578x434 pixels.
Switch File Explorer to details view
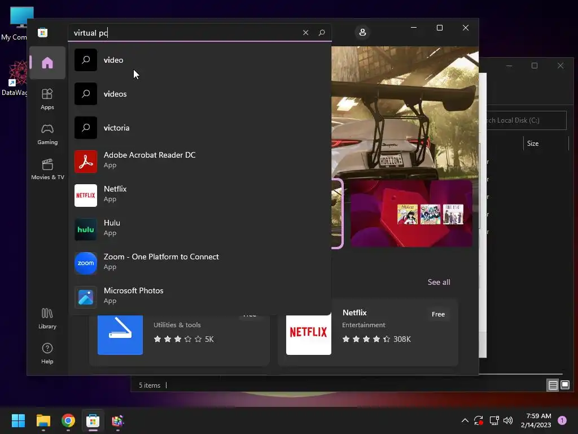coord(553,385)
